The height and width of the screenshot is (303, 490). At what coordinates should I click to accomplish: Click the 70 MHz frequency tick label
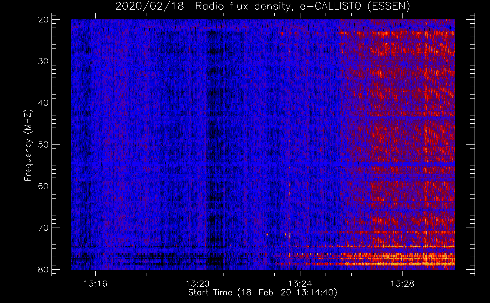click(x=43, y=228)
